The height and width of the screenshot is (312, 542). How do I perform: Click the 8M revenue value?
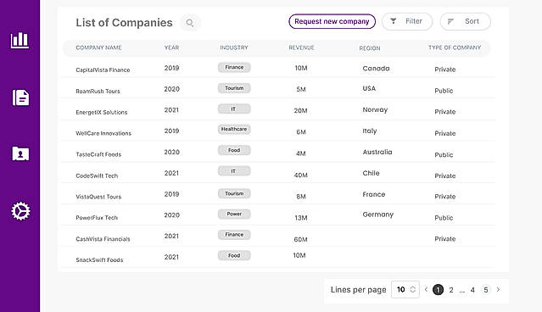click(301, 196)
